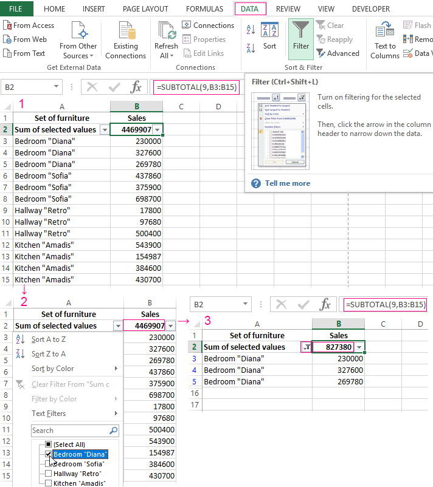Click the Reapply filter button
Screen dimensions: 433x487
click(x=334, y=39)
